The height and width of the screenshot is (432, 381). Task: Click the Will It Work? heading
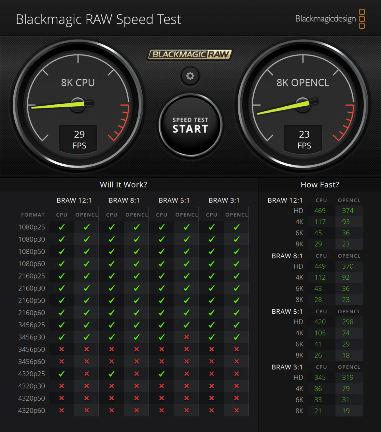(x=123, y=185)
